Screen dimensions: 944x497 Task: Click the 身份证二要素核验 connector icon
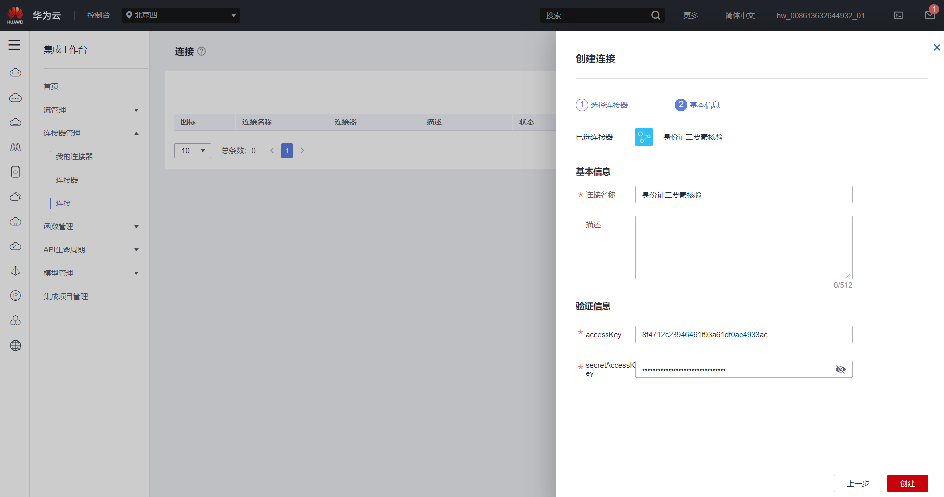(644, 137)
